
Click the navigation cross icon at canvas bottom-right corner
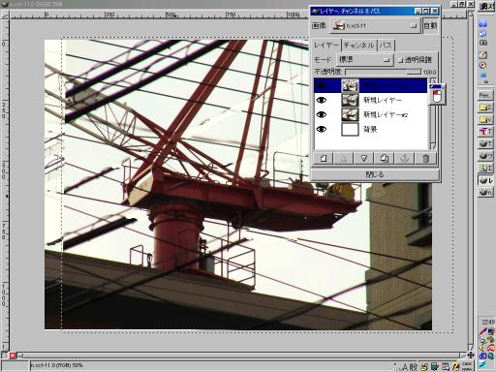point(471,356)
